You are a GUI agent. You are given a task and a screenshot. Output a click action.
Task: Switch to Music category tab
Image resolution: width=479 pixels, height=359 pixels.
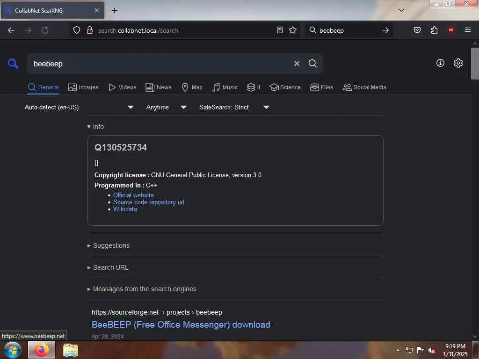pos(225,87)
